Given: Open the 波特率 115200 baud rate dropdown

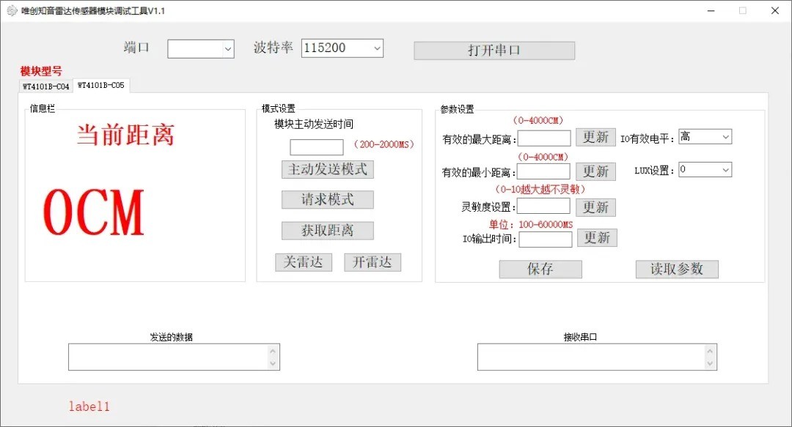Looking at the screenshot, I should pyautogui.click(x=342, y=48).
